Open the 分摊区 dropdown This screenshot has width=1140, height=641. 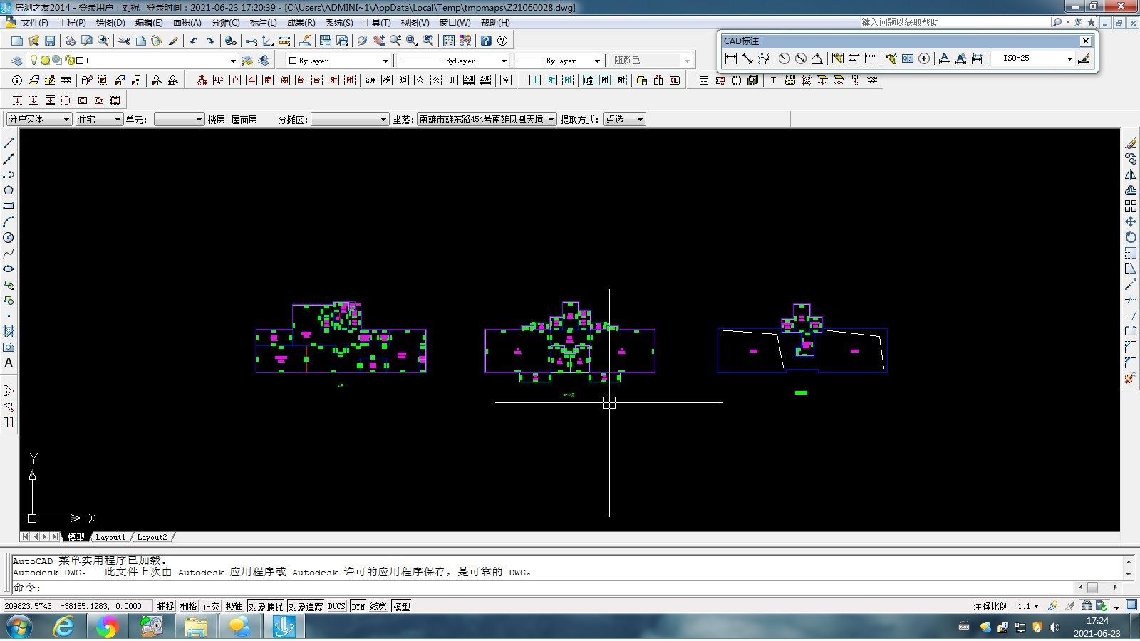pyautogui.click(x=350, y=119)
